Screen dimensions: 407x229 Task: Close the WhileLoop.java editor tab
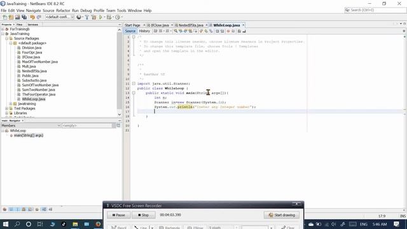click(243, 25)
